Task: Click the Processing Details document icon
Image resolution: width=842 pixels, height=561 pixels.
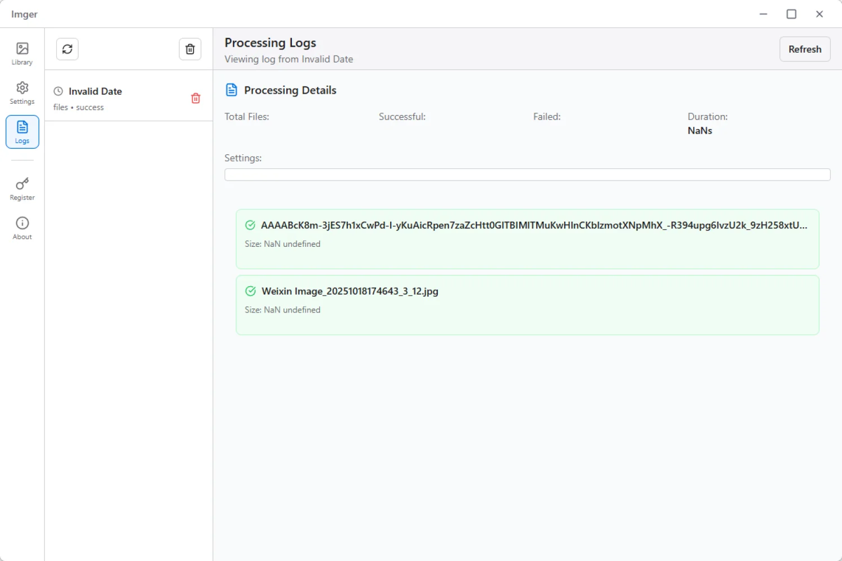Action: tap(231, 90)
